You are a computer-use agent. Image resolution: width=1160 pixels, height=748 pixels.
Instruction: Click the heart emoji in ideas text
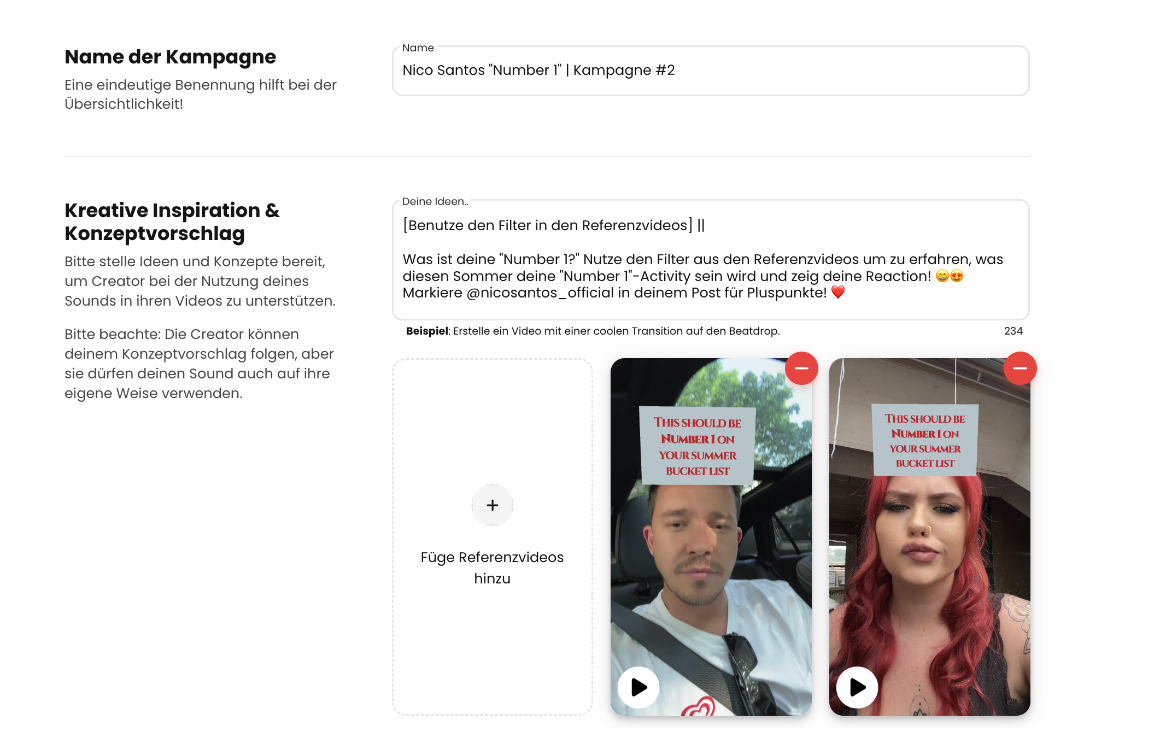coord(837,293)
